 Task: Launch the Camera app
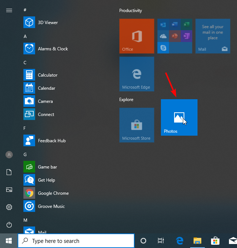[38, 101]
